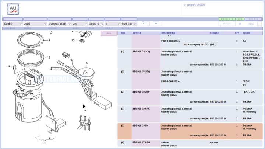The image size is (265, 149).
Task: Click the fuel pump unit drawing
Action: pyautogui.click(x=29, y=97)
